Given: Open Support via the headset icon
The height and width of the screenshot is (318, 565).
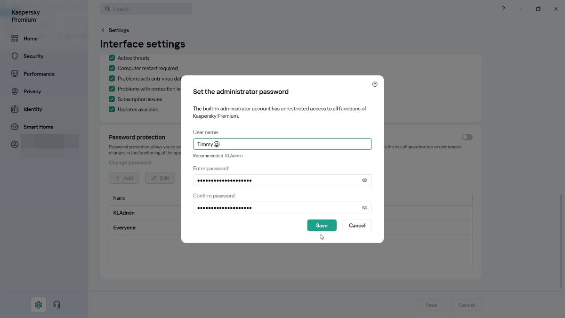Looking at the screenshot, I should [x=57, y=305].
